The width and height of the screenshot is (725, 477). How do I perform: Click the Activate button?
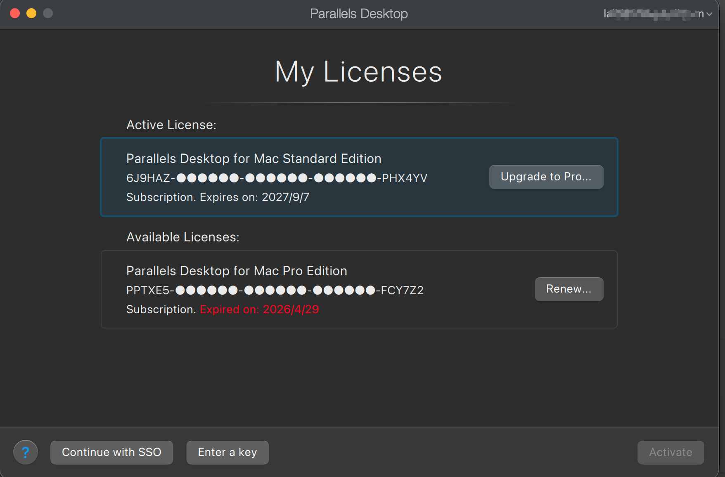coord(671,453)
